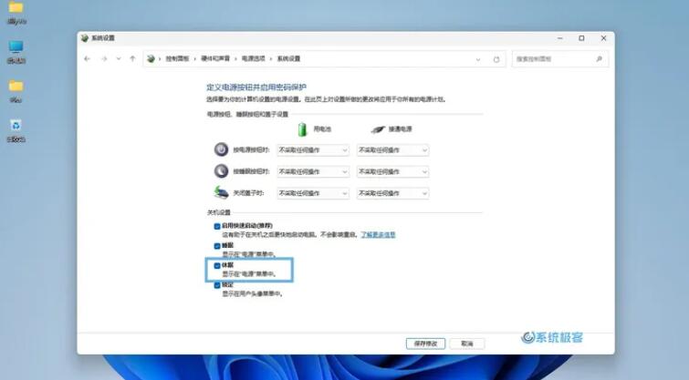
Task: Go up one level with the up arrow
Action: [x=132, y=59]
